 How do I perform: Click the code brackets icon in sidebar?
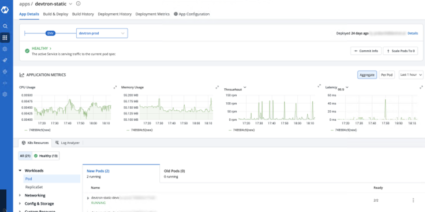[5, 83]
